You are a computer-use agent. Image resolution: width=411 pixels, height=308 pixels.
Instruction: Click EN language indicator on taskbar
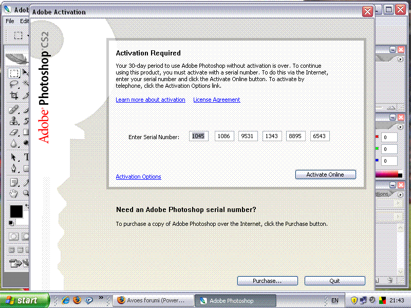[335, 300]
